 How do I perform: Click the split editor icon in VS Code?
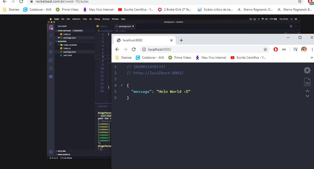tap(291, 26)
